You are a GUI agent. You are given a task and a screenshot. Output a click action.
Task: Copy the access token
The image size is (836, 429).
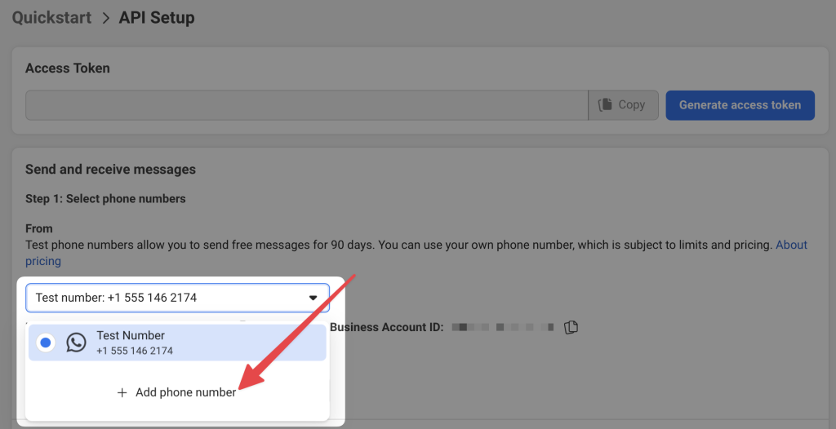click(x=623, y=105)
